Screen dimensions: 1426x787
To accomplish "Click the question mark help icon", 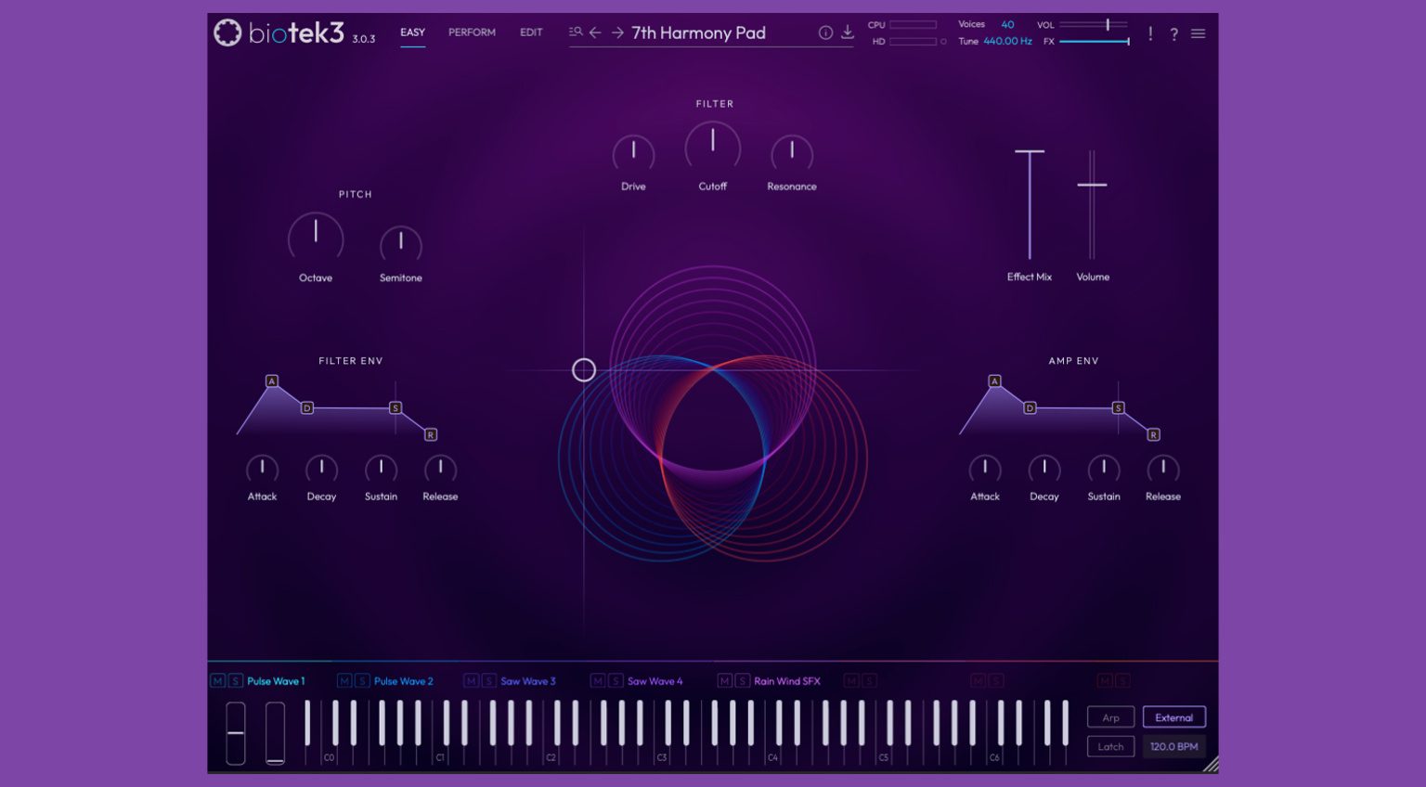I will [1173, 32].
